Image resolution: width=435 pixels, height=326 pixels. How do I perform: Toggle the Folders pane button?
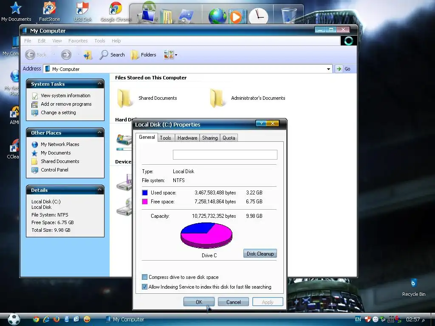point(144,55)
